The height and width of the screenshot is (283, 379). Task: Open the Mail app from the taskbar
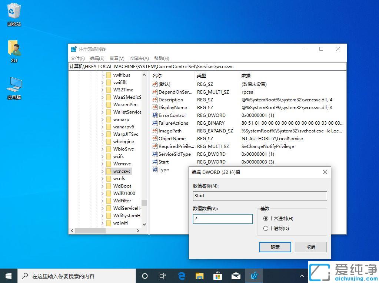point(236,276)
